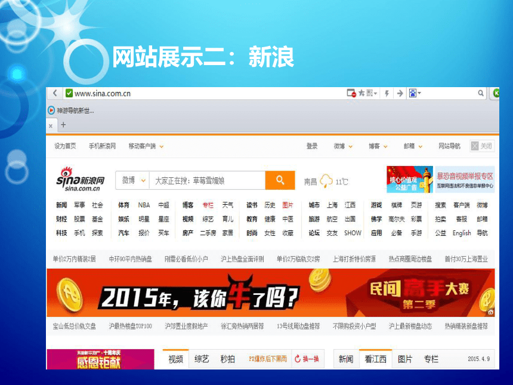513x385 pixels.
Task: Click the Baidu paw search engine icon
Action: click(413, 93)
